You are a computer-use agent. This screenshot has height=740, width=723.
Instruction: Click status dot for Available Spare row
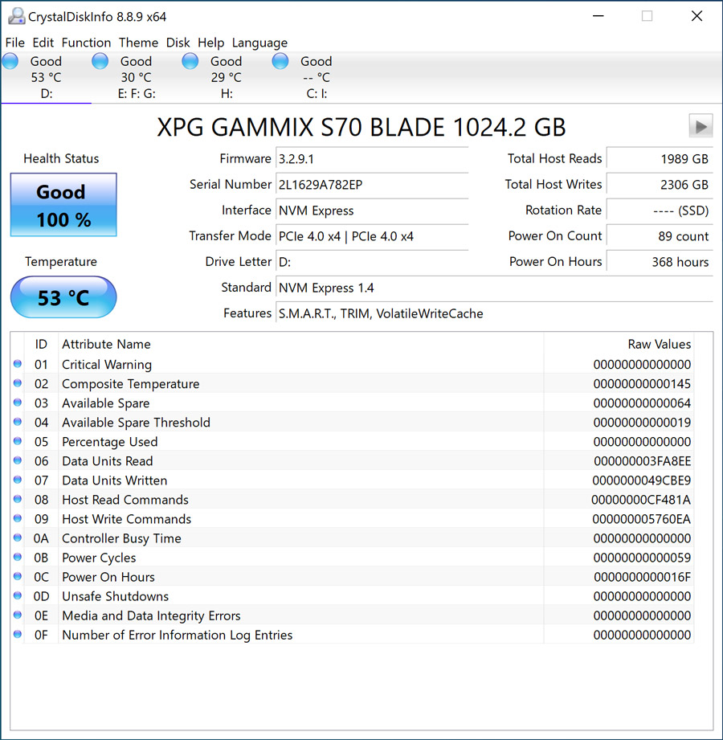point(18,403)
